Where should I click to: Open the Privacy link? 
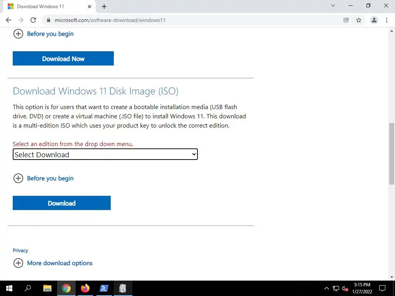point(20,250)
